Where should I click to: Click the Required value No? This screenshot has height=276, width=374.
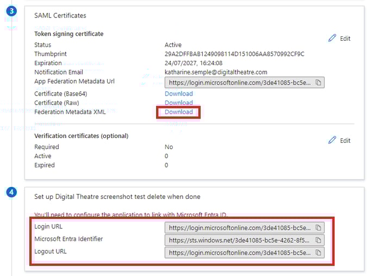coord(169,147)
